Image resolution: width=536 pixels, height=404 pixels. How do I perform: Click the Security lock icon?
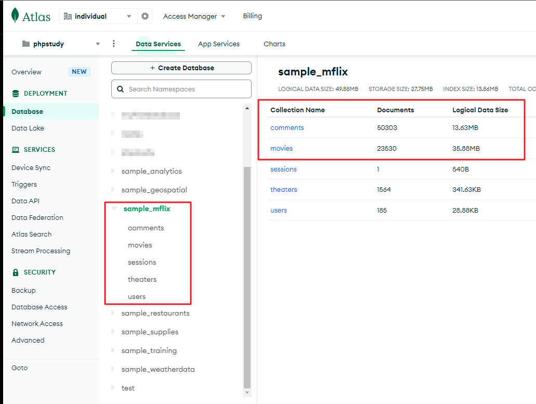point(15,272)
